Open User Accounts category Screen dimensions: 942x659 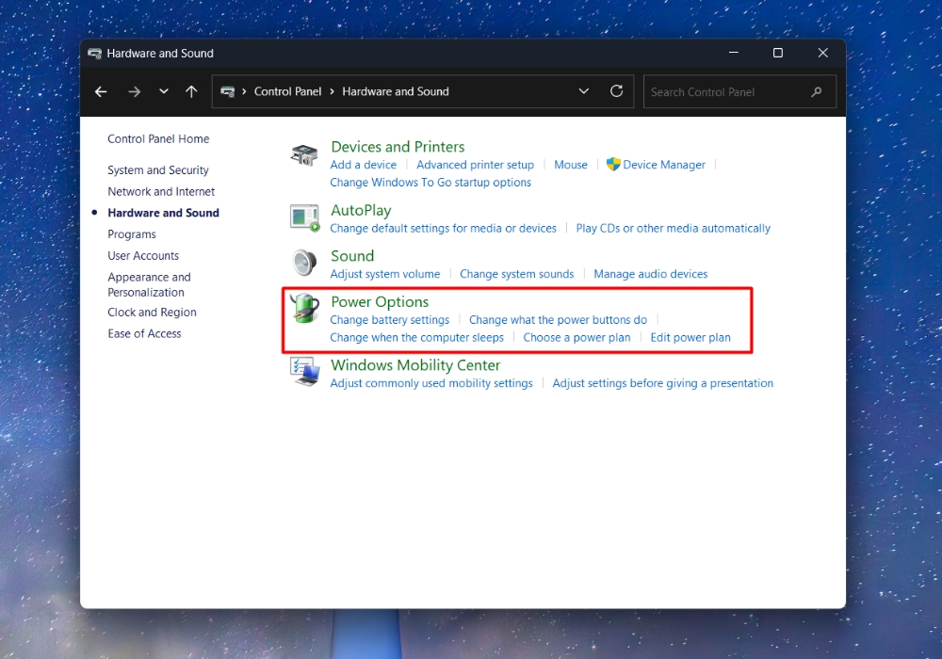(x=143, y=256)
